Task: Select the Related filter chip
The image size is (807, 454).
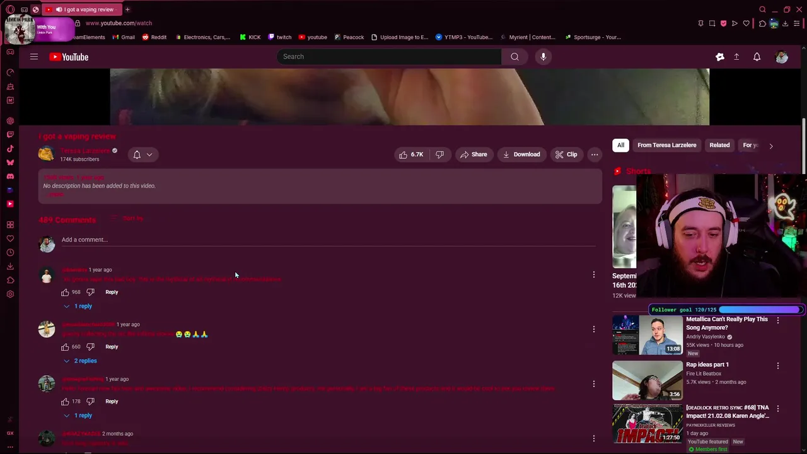Action: 719,145
